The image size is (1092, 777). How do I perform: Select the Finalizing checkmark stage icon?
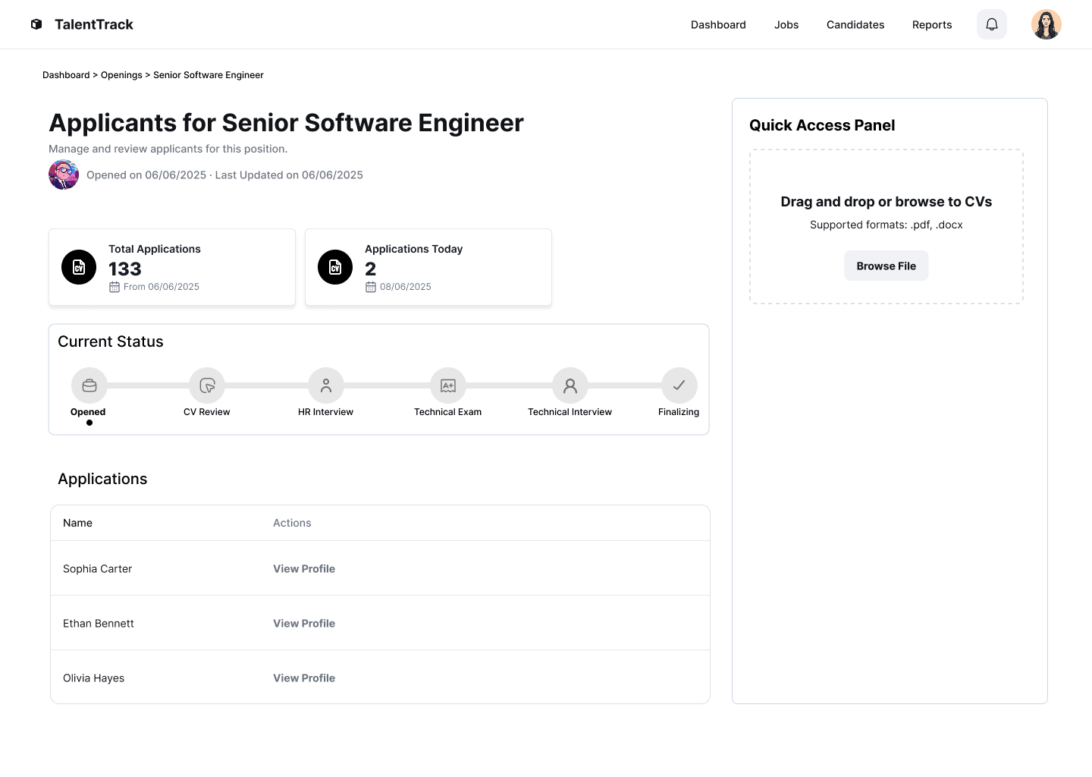click(679, 385)
